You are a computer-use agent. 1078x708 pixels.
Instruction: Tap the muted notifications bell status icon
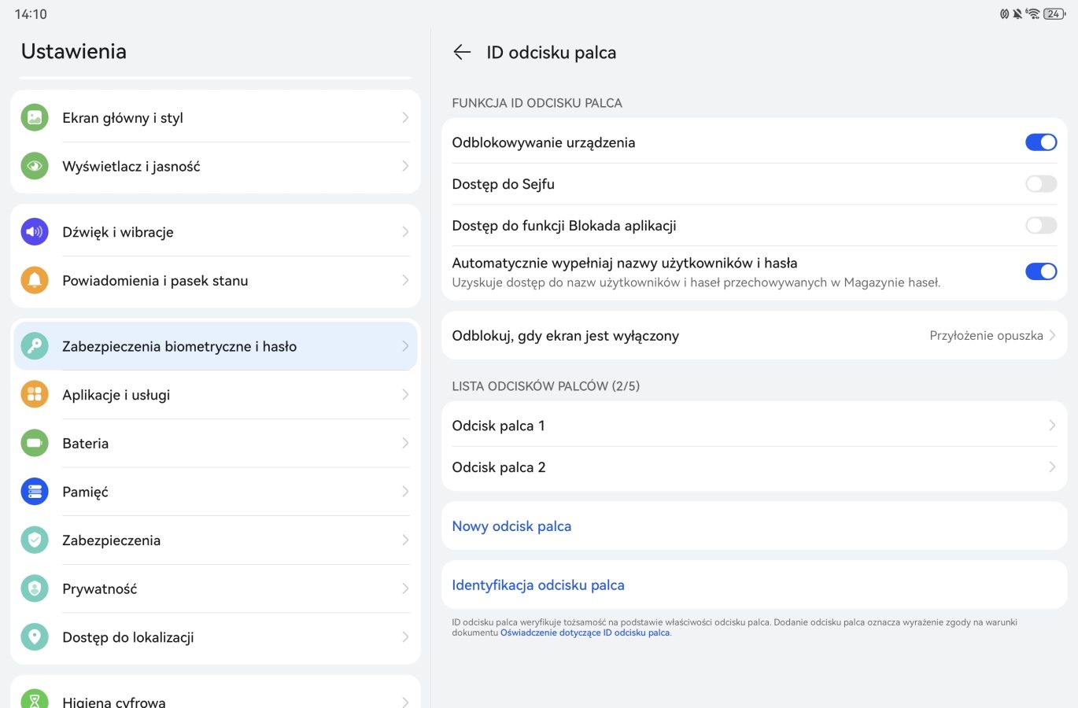coord(1017,13)
